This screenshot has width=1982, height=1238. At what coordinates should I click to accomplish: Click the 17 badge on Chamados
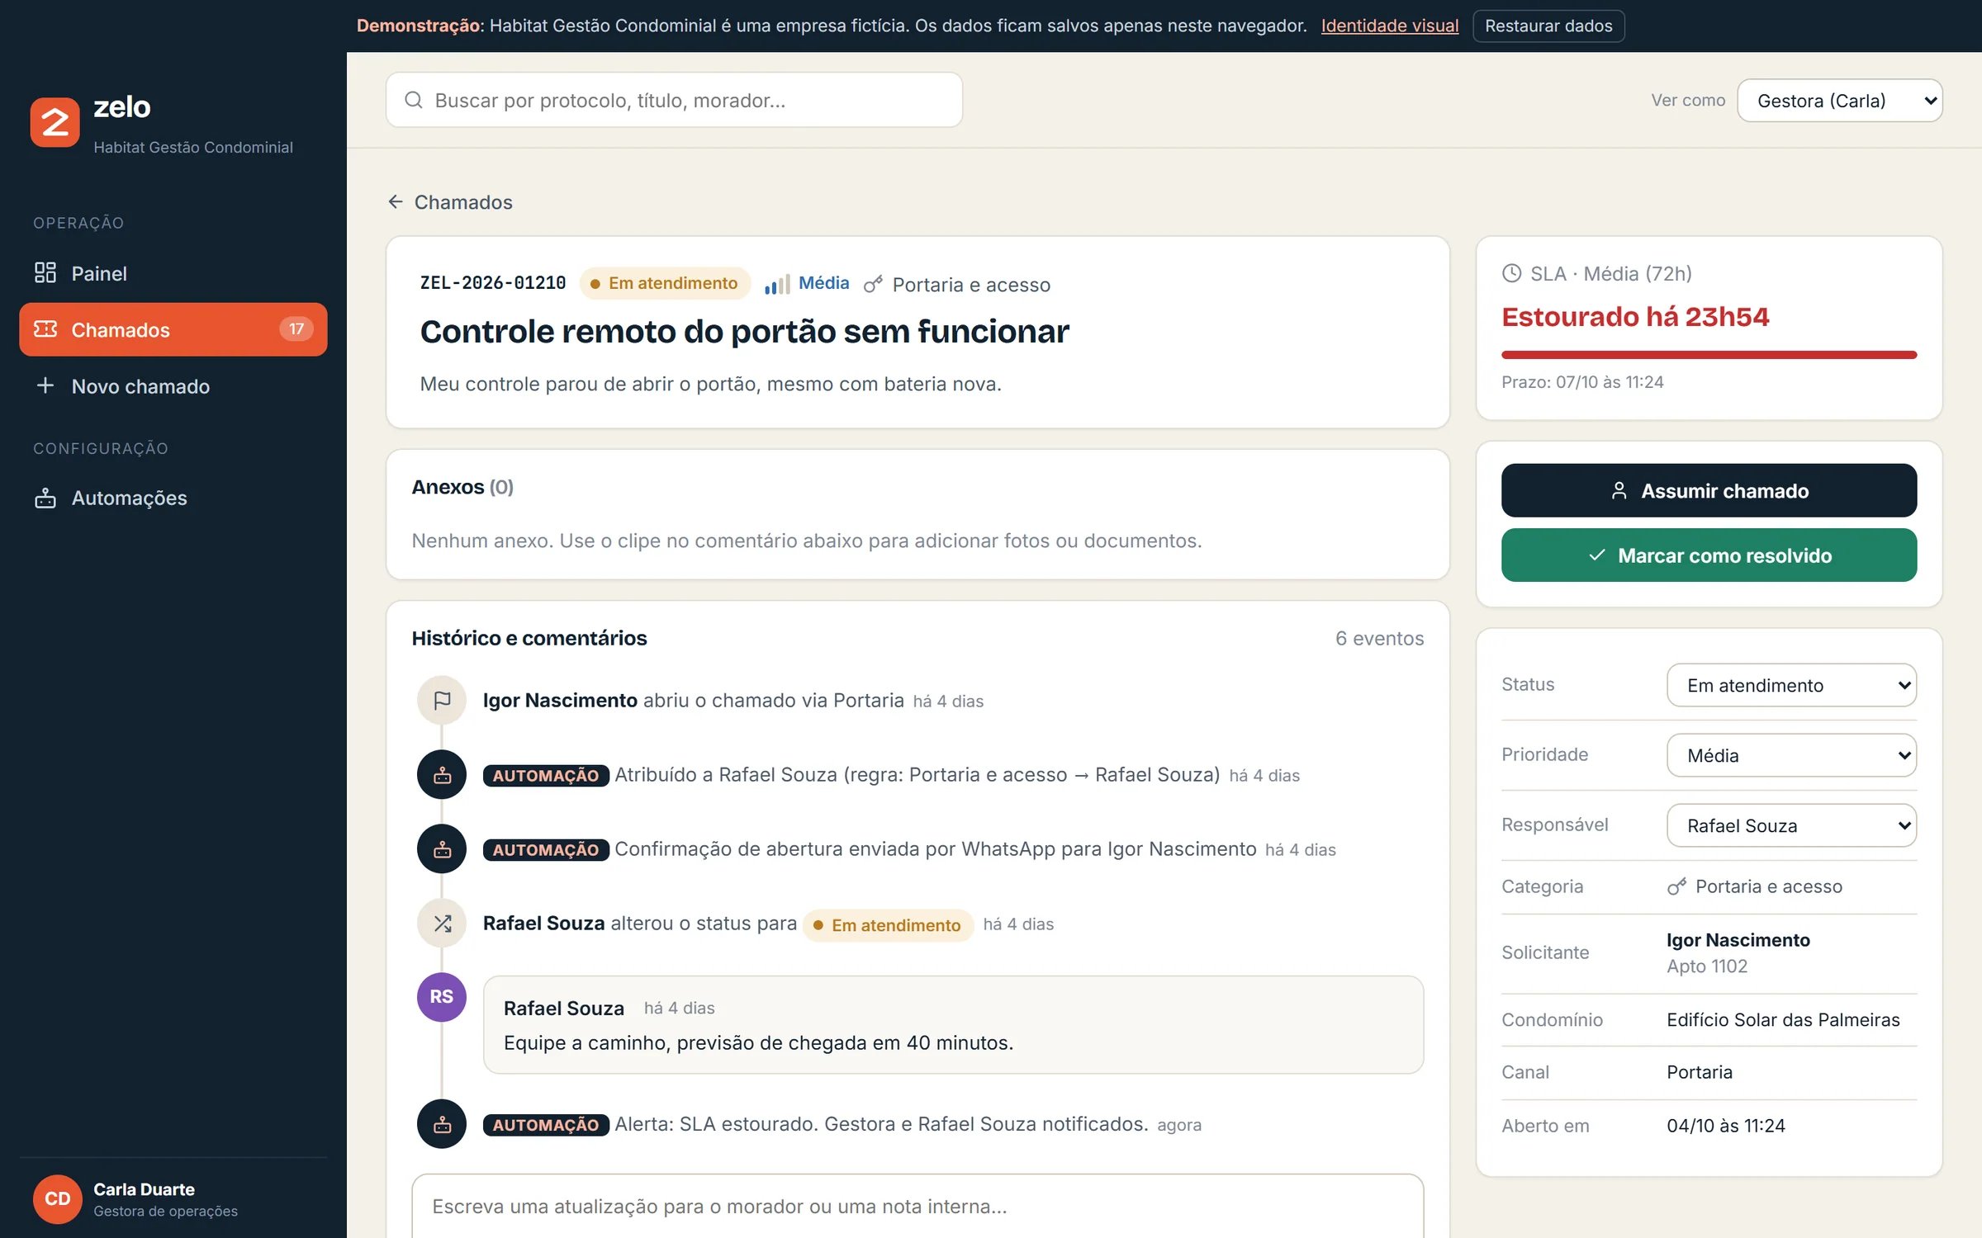coord(296,329)
